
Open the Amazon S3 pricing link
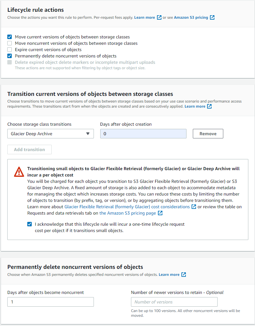(191, 17)
